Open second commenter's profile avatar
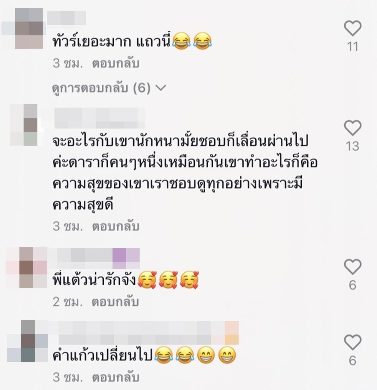 click(24, 125)
